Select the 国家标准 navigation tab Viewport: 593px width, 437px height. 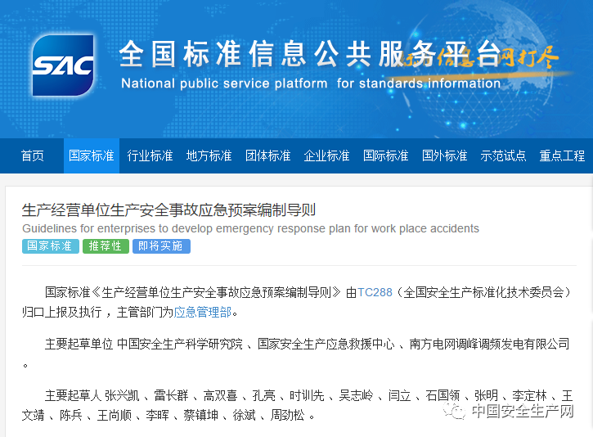92,155
